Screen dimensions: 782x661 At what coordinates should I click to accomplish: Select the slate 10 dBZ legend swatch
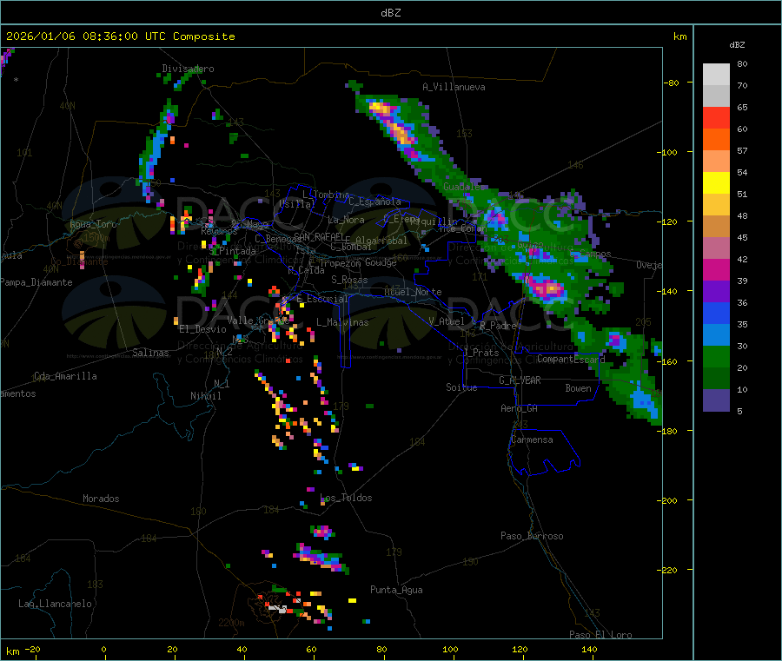pos(716,400)
